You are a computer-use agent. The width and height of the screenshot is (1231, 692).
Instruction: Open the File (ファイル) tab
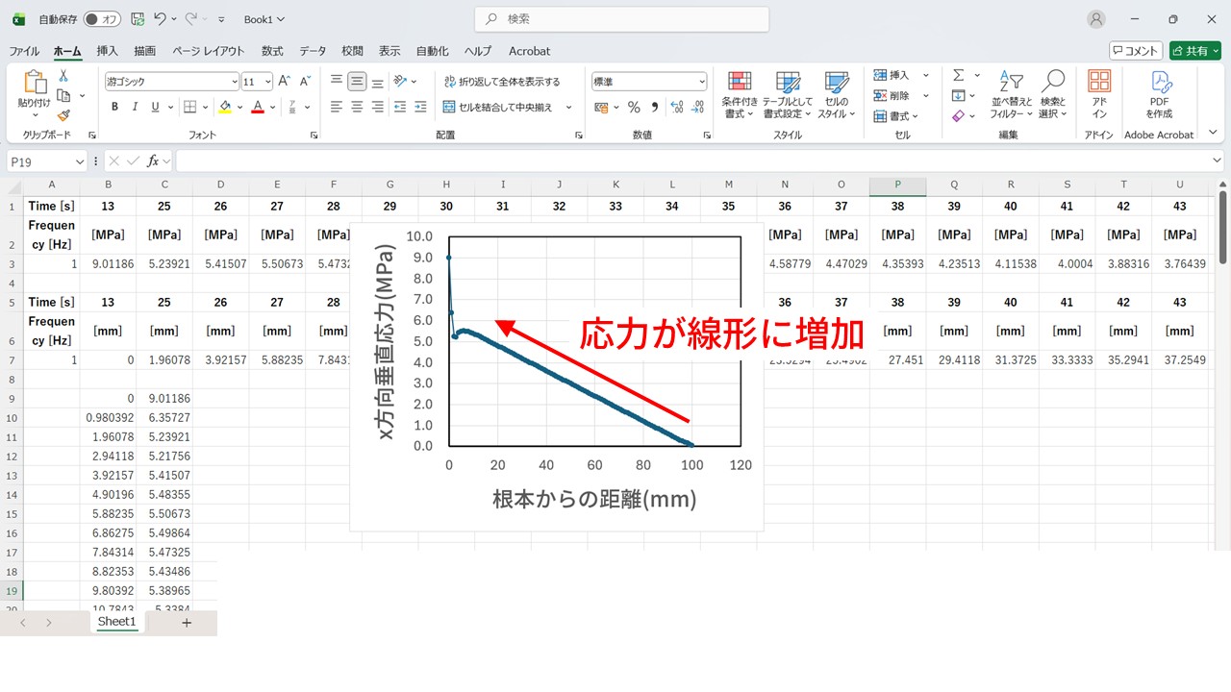click(x=24, y=51)
